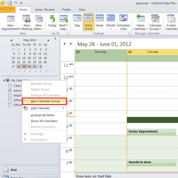Click the Undo quick access icon
The height and width of the screenshot is (178, 178).
(15, 3)
